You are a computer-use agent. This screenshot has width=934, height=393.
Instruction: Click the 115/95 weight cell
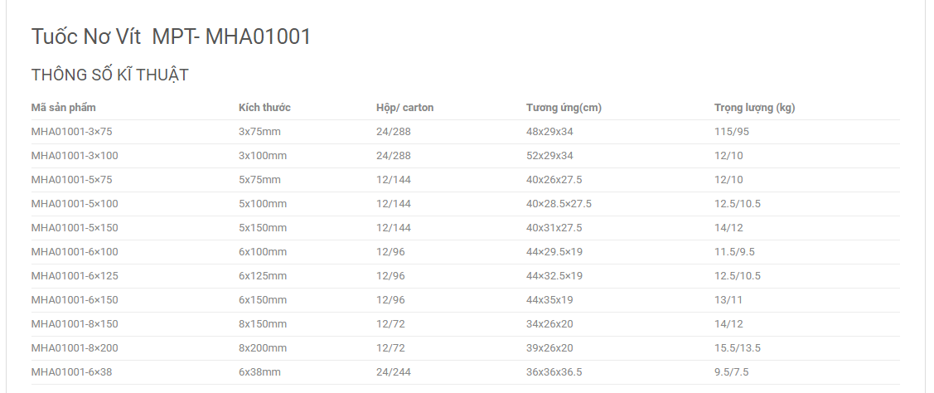[732, 132]
